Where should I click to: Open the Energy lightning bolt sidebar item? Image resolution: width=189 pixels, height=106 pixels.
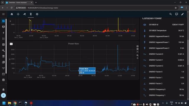click(x=3, y=33)
